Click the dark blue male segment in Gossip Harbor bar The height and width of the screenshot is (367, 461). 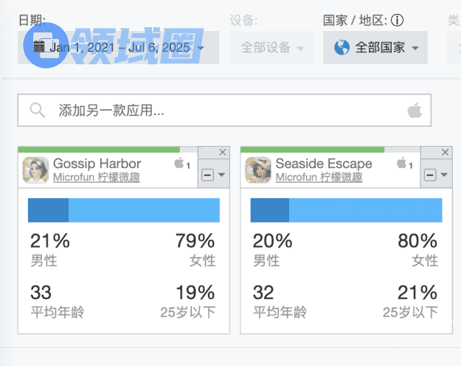pos(48,210)
